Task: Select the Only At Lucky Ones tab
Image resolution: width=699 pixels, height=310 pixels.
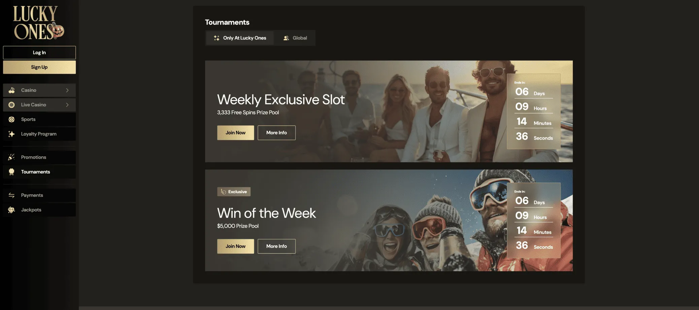Action: [x=240, y=38]
